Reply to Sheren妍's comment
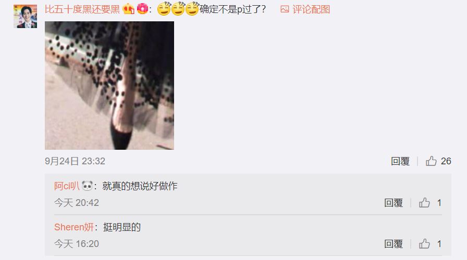Screen dimensions: 467x260 click(x=394, y=244)
